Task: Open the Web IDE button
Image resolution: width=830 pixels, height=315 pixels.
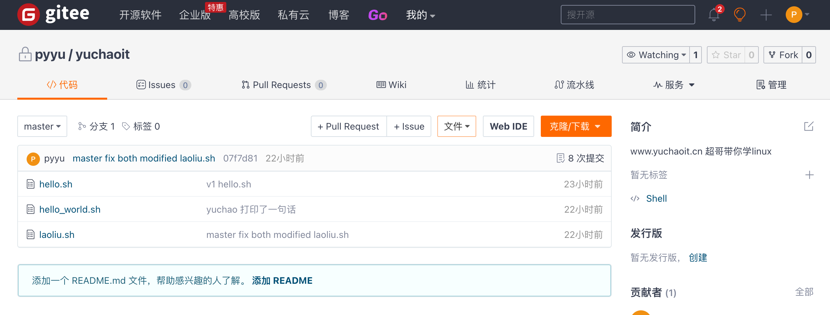Action: (508, 126)
